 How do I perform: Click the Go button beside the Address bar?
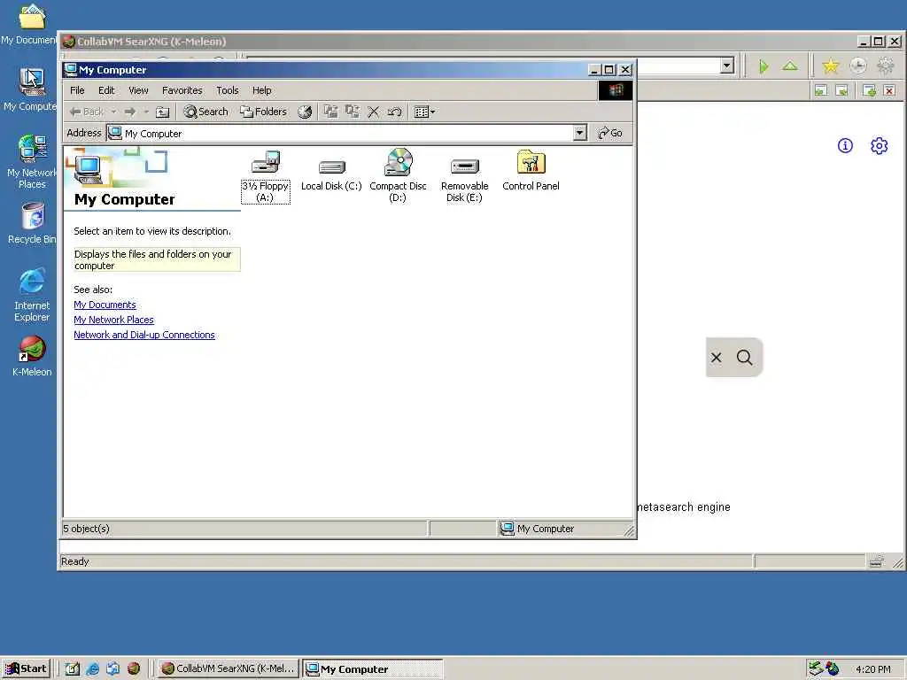point(610,133)
